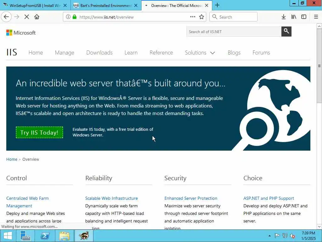The height and width of the screenshot is (242, 322).
Task: Open Blogs in the IIS menu
Action: [234, 53]
